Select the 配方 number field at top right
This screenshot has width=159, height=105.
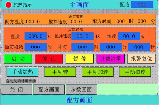(x=142, y=4)
